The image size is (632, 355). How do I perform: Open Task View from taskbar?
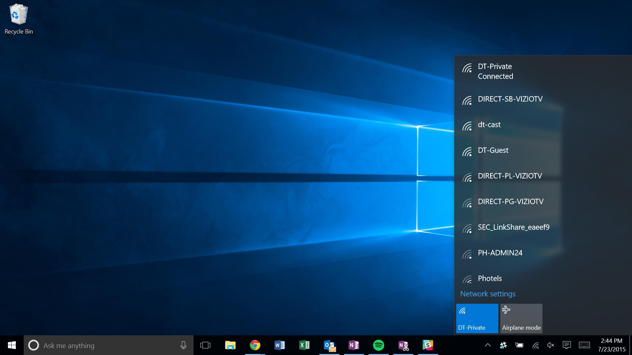coord(205,345)
